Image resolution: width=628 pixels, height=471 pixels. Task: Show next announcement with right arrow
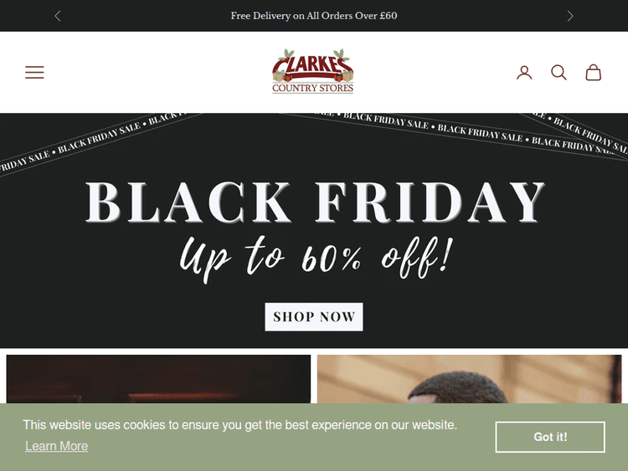[x=570, y=16]
